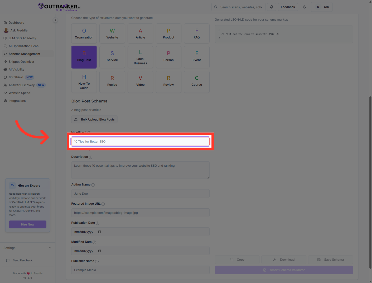Open Answer Discovery page

(28, 85)
